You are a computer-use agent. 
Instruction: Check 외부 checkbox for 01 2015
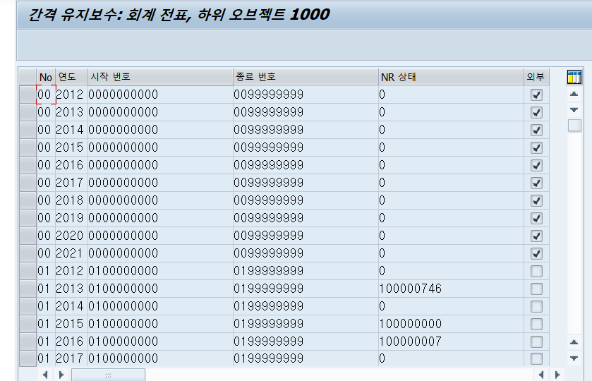point(536,324)
